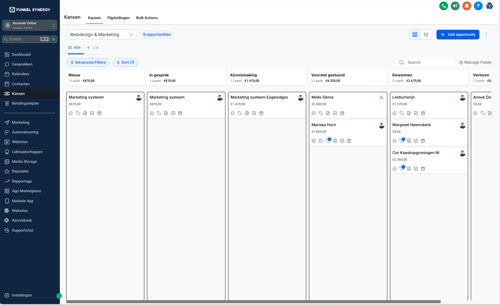Open the Webdesign & Marketing pipeline dropdown
Image resolution: width=500 pixels, height=305 pixels.
click(x=101, y=35)
